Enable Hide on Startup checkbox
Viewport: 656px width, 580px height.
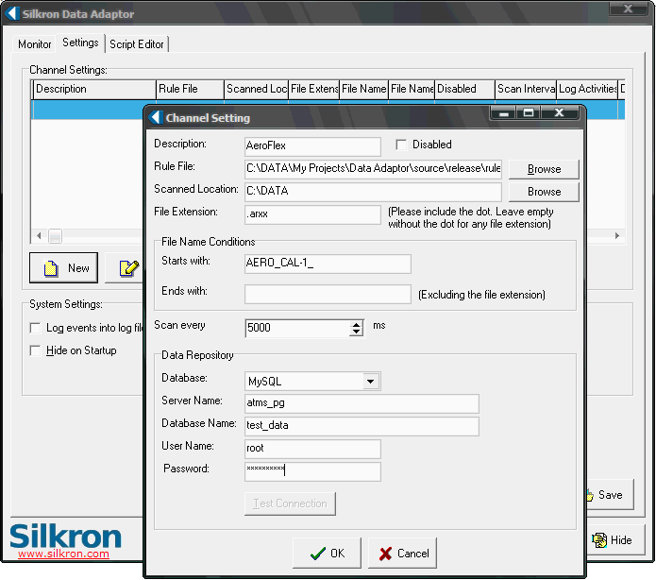(36, 350)
